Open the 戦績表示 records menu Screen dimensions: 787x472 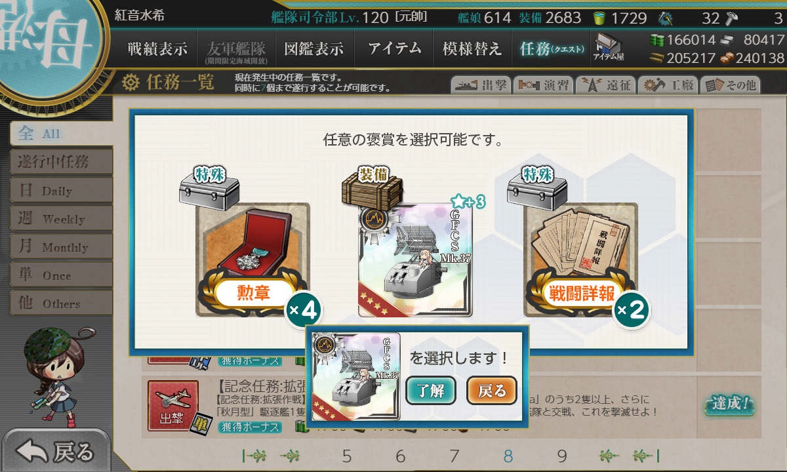point(157,49)
